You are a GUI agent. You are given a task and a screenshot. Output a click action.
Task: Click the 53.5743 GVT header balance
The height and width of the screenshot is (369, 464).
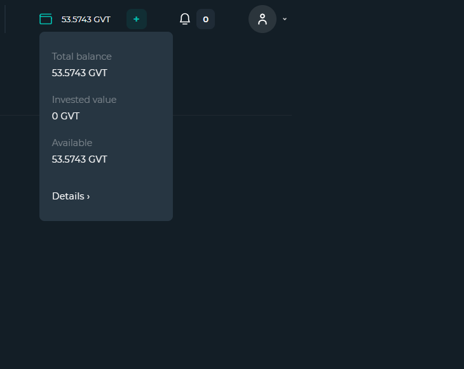[86, 20]
